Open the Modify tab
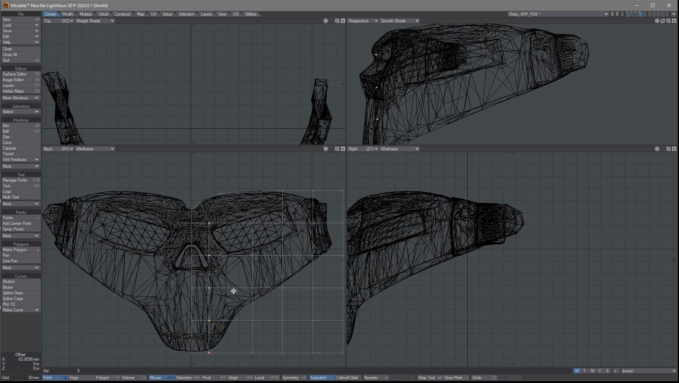The height and width of the screenshot is (383, 679). [67, 14]
